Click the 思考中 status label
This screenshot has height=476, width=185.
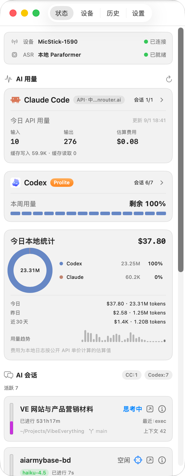(132, 409)
